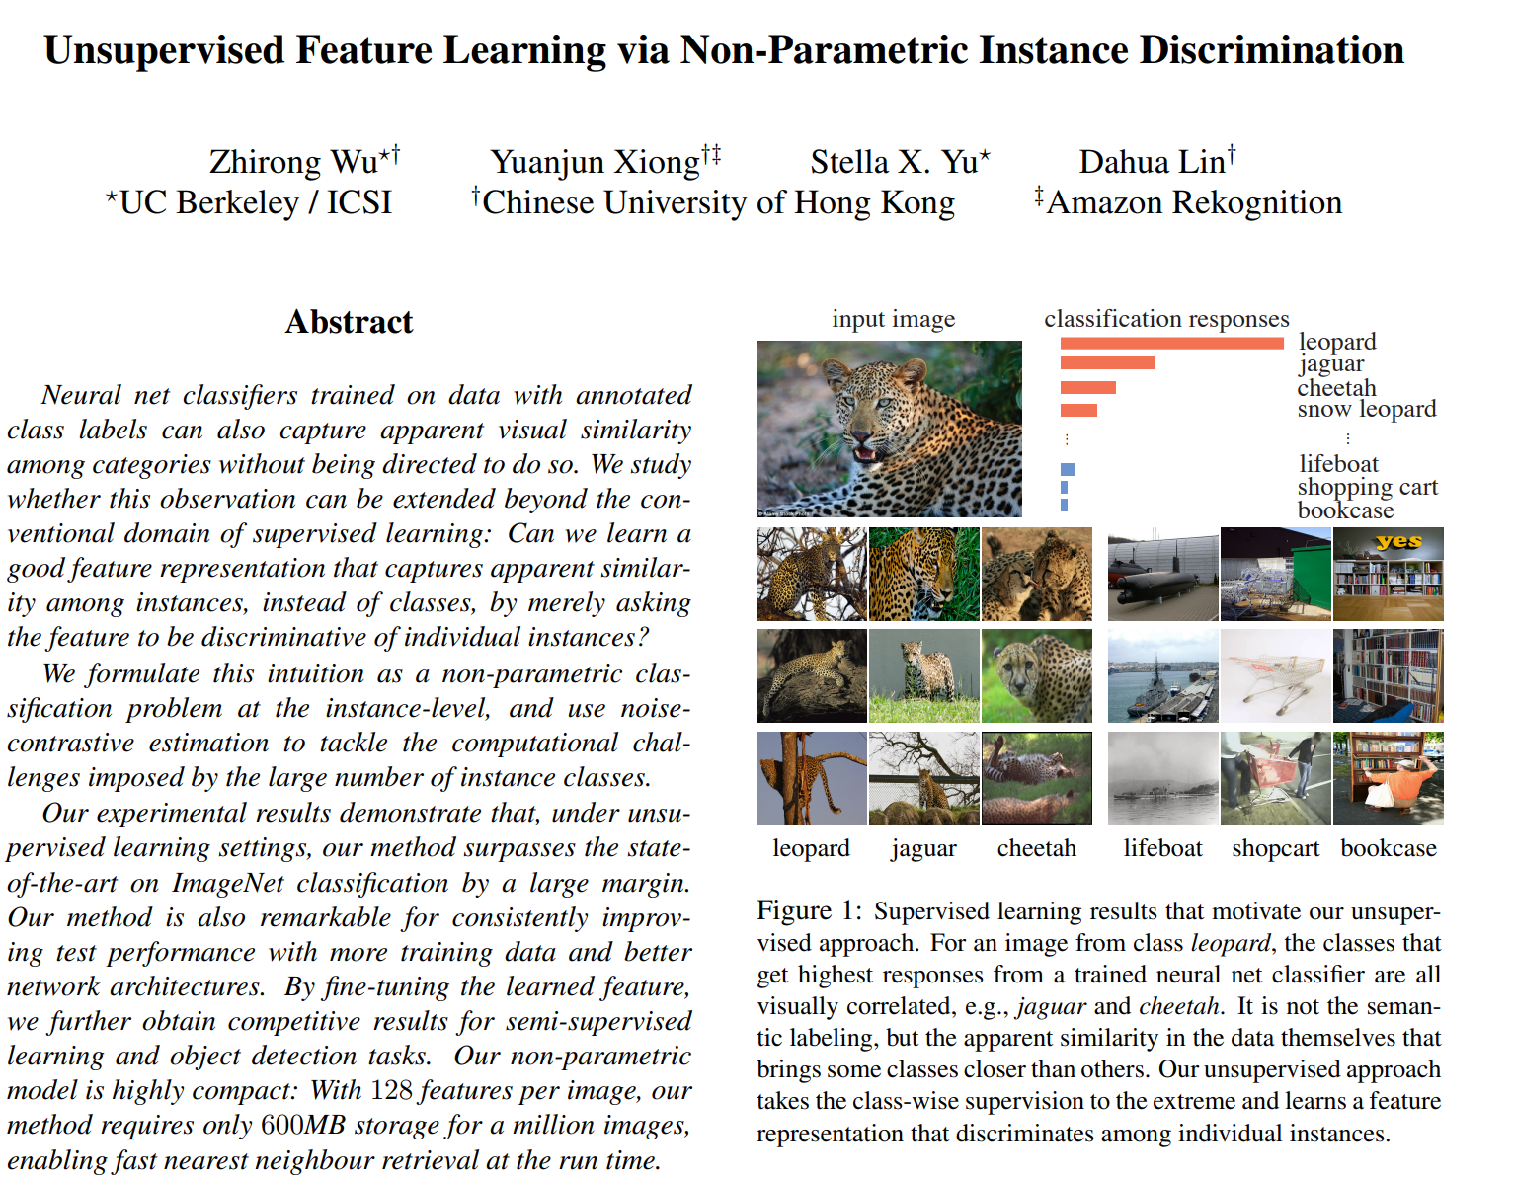Click the longest orange bar for leopard

pyautogui.click(x=1171, y=343)
